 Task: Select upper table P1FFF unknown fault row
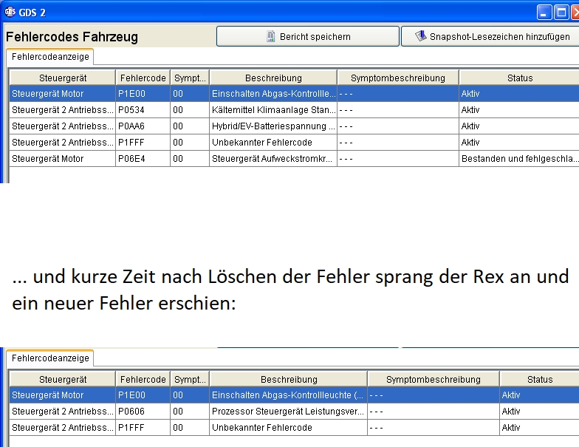(x=143, y=143)
